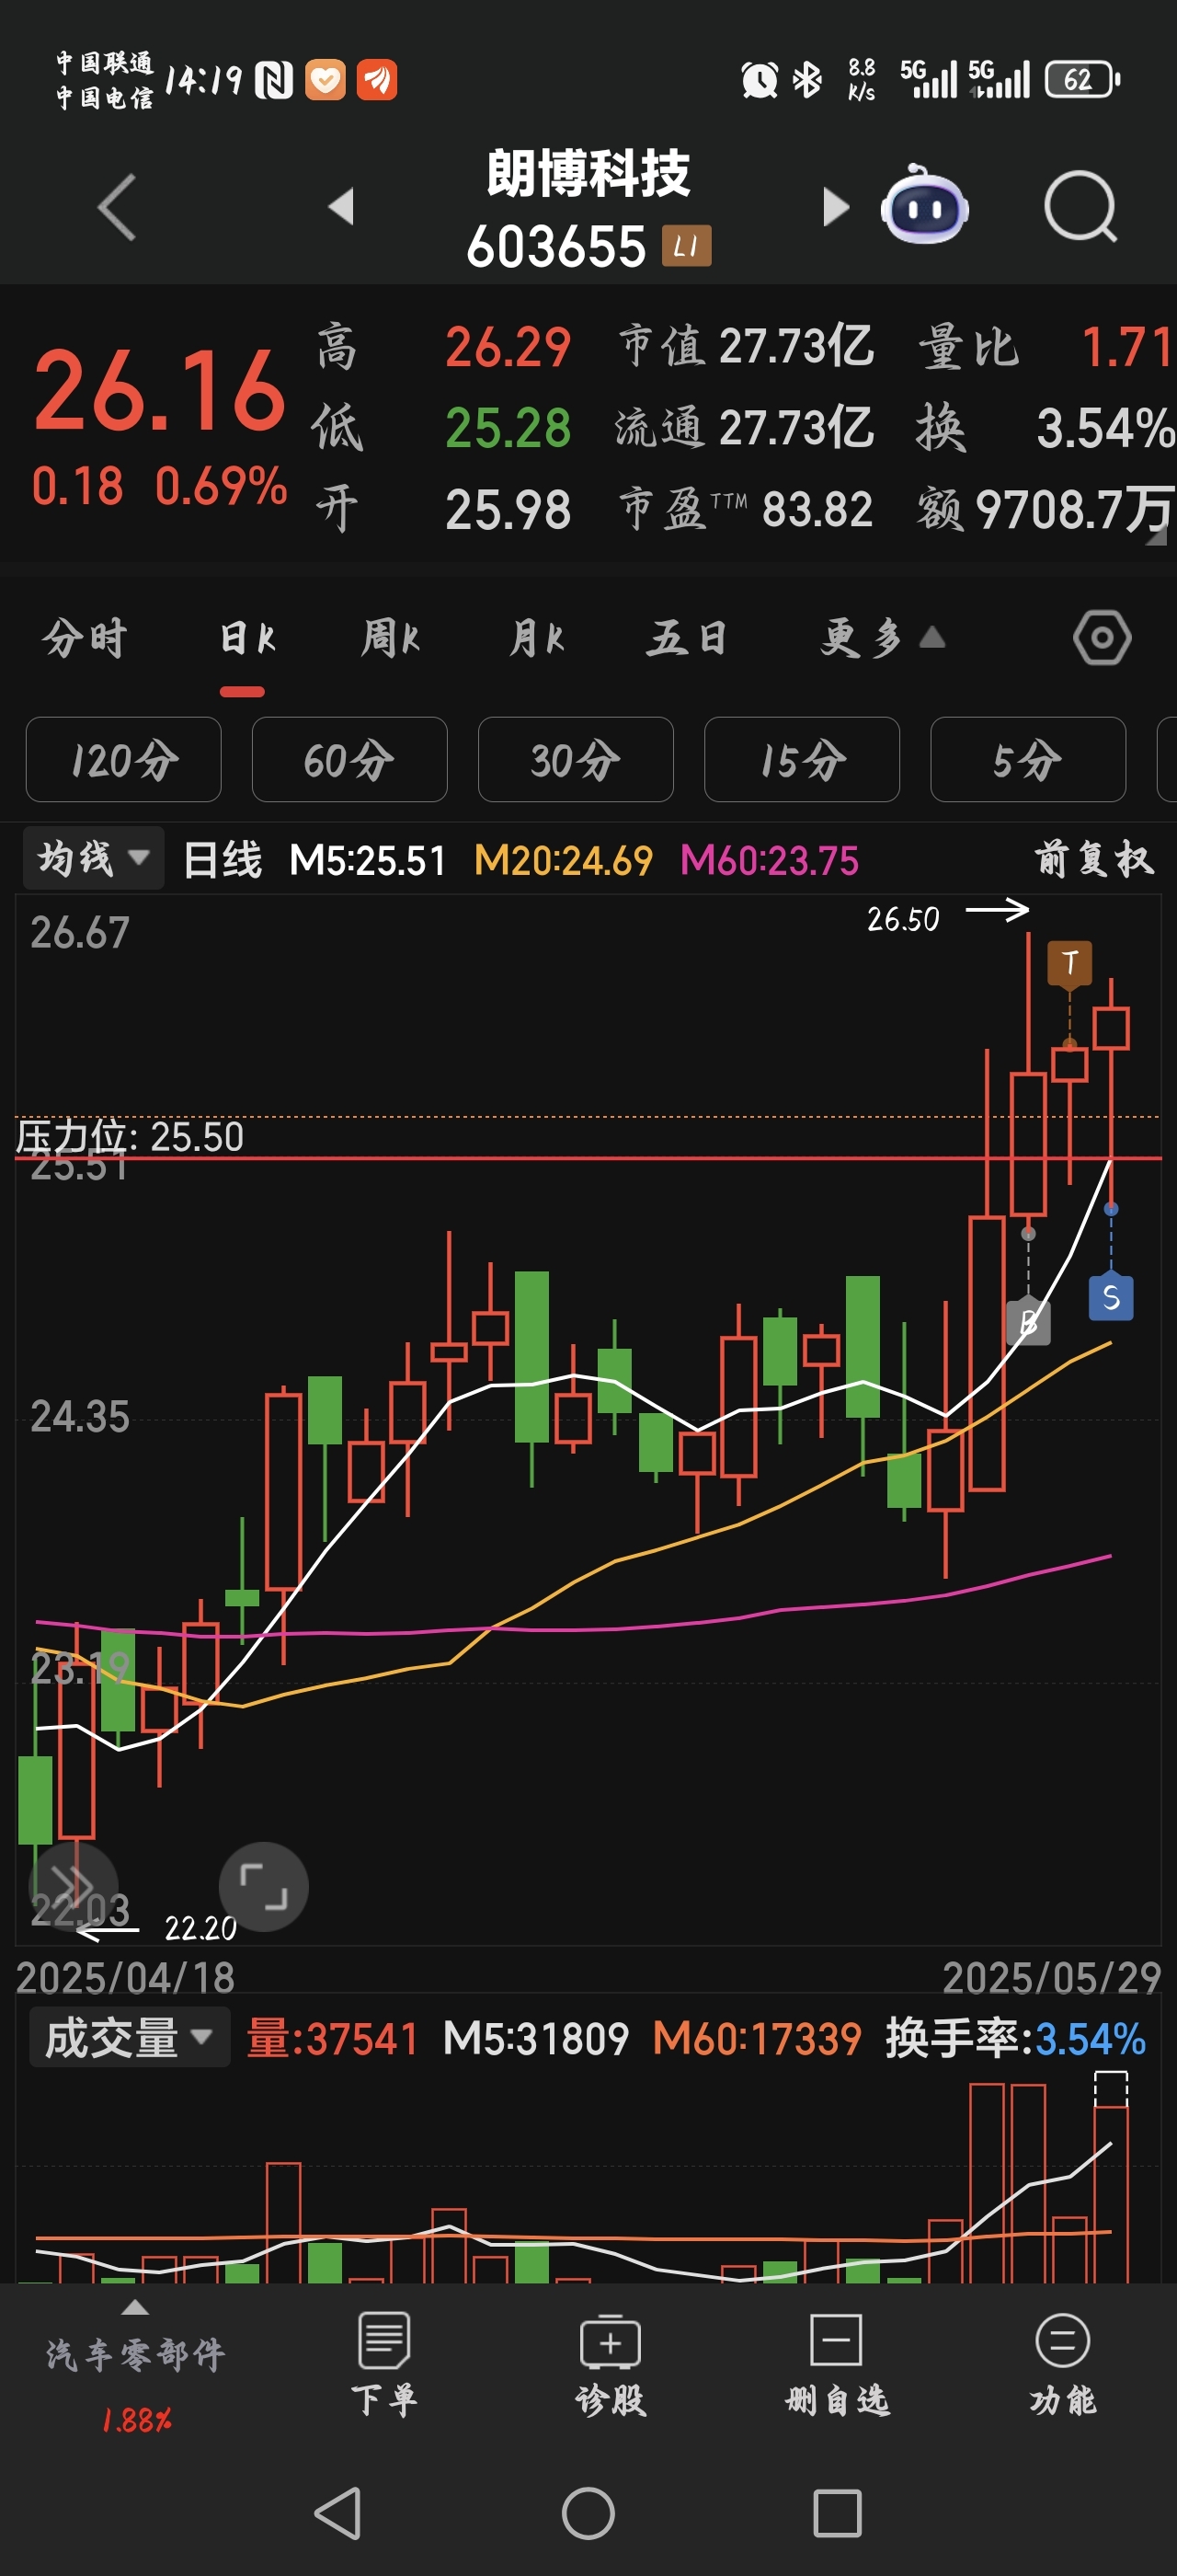Tap the stock name 朗博科技

(588, 174)
